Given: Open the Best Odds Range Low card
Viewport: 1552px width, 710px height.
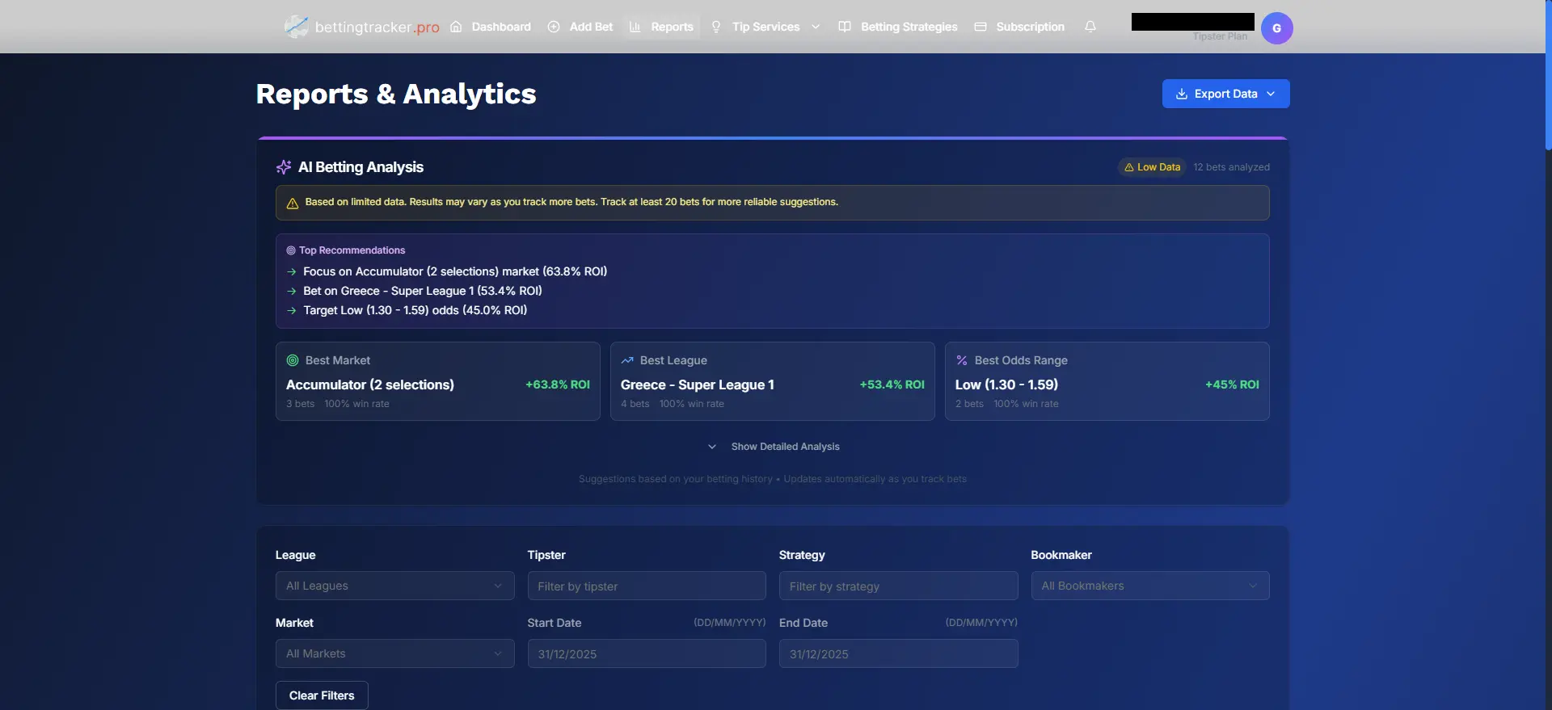Looking at the screenshot, I should 1107,381.
